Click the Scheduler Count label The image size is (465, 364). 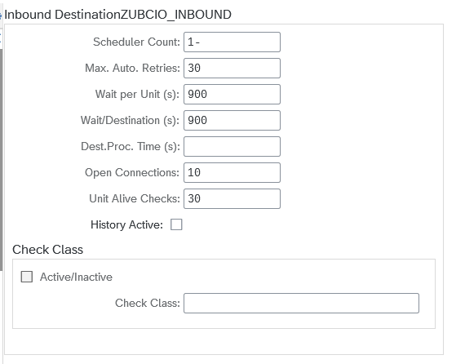point(136,42)
